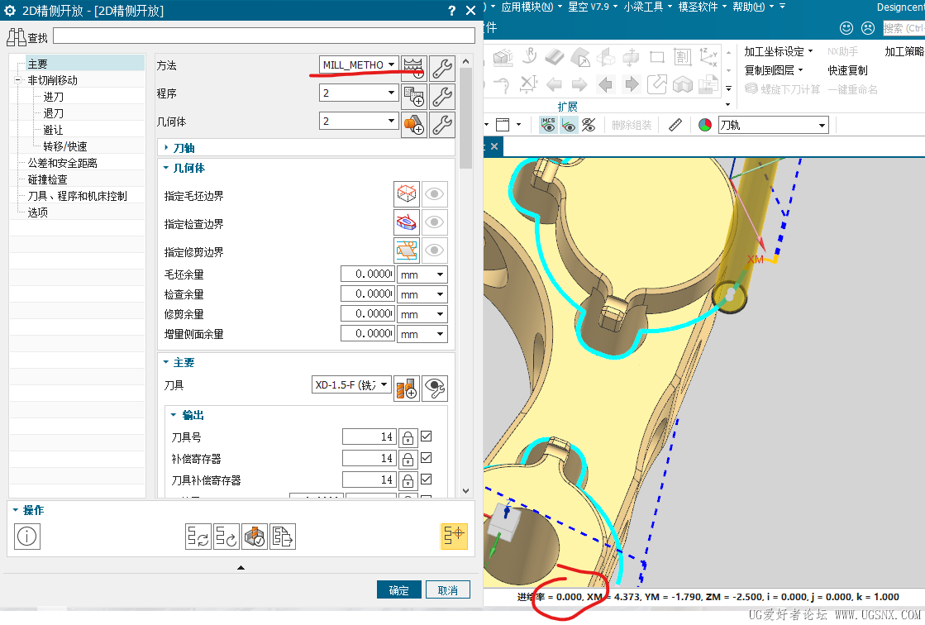Click the color wheel icon beside 刀轨

tap(705, 125)
